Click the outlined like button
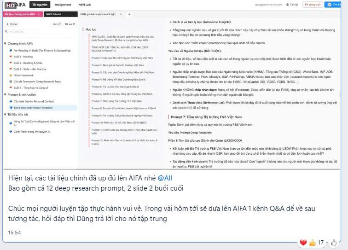 pyautogui.click(x=334, y=243)
